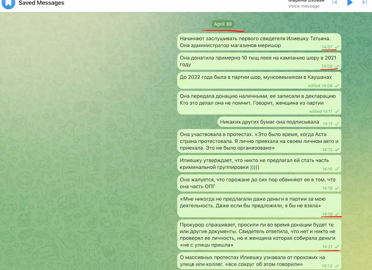The height and width of the screenshot is (270, 372).
Task: Click the edited 14:09 timestamp
Action: pyautogui.click(x=320, y=86)
